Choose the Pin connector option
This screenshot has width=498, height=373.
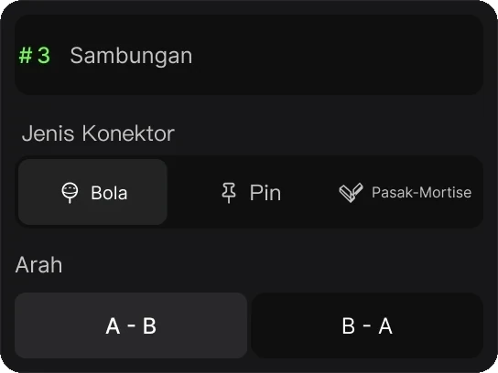(x=251, y=192)
